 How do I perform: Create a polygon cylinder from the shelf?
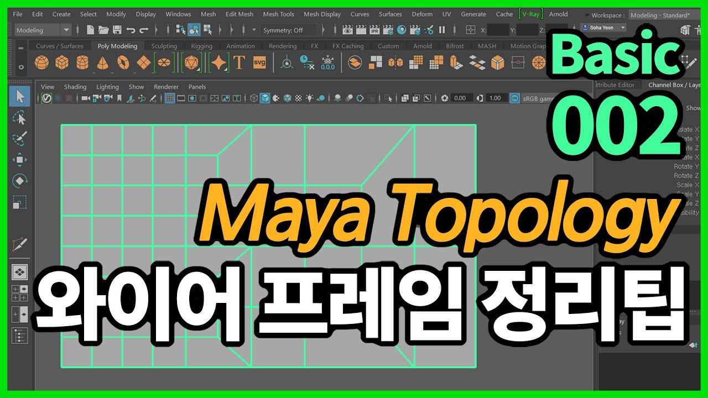(x=82, y=63)
